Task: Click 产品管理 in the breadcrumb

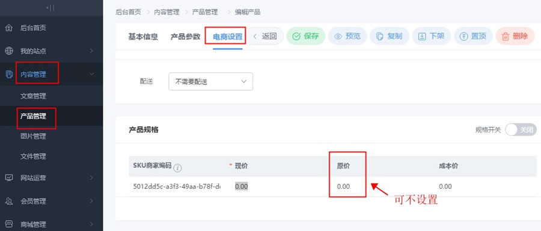Action: [205, 12]
